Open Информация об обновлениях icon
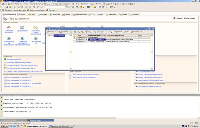This screenshot has height=128, width=200. click(x=9, y=38)
